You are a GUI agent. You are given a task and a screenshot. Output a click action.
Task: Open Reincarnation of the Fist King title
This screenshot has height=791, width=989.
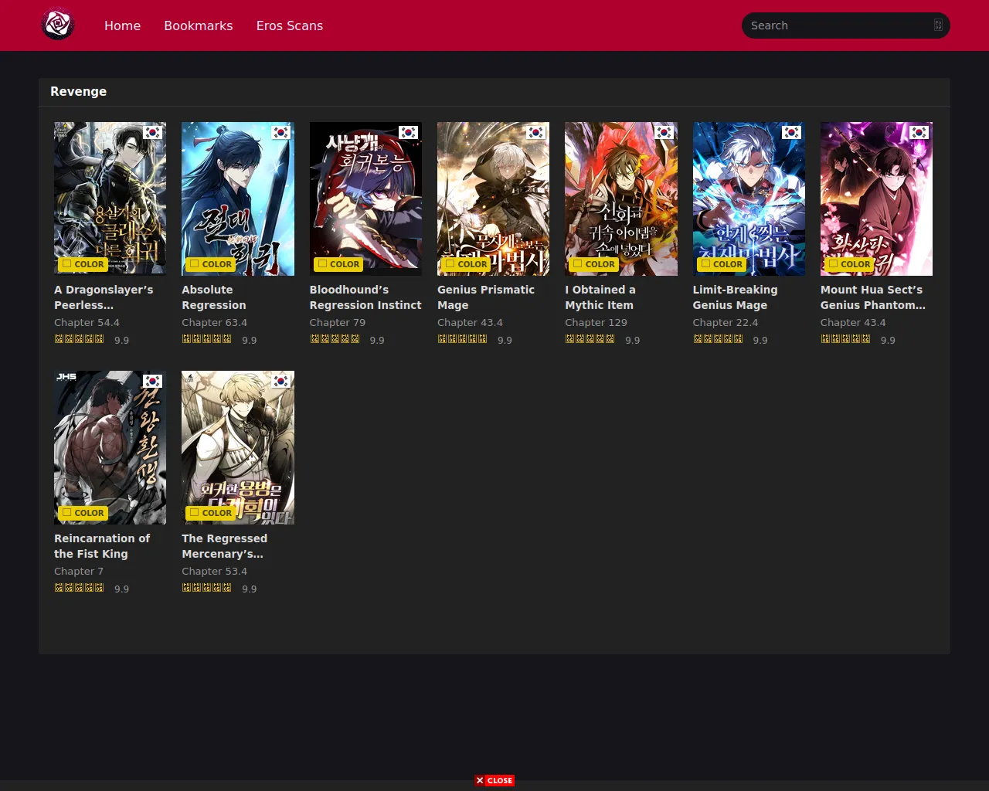click(x=102, y=546)
